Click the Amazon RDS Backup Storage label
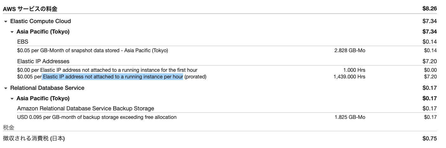The height and width of the screenshot is (148, 446). coord(86,108)
